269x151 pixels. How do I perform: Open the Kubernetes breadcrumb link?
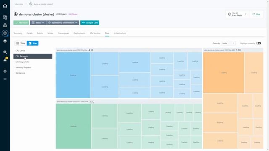[x=18, y=4]
